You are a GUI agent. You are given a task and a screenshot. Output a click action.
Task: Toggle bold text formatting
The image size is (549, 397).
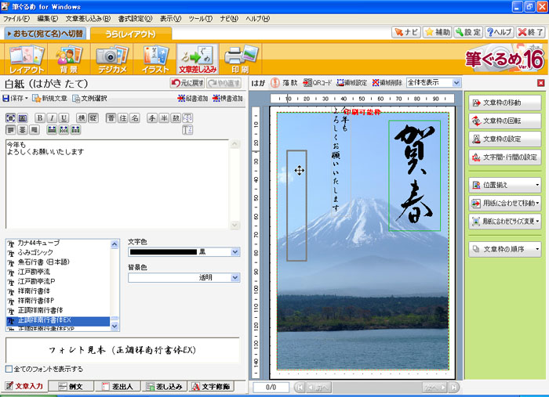pyautogui.click(x=41, y=118)
